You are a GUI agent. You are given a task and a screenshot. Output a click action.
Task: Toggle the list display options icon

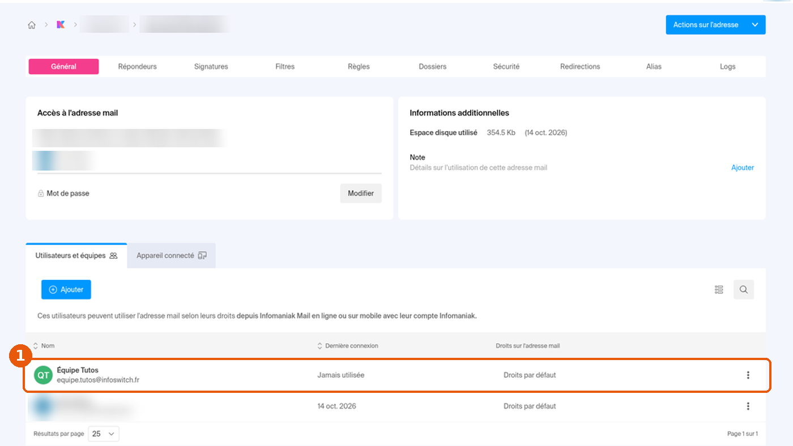click(x=719, y=289)
